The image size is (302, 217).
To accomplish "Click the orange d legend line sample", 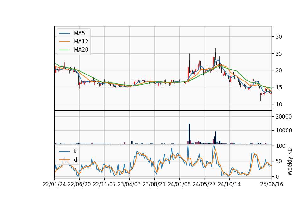I will click(x=64, y=160).
